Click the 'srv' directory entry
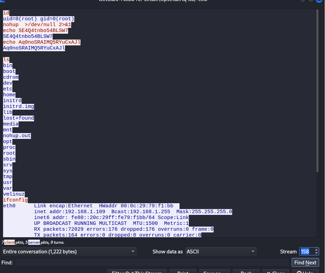This screenshot has height=273, width=325. pos(8,165)
